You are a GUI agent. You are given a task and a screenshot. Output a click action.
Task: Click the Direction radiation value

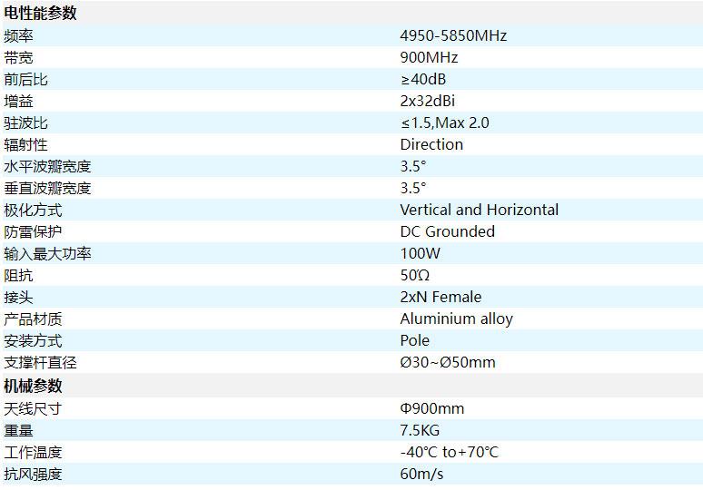431,145
